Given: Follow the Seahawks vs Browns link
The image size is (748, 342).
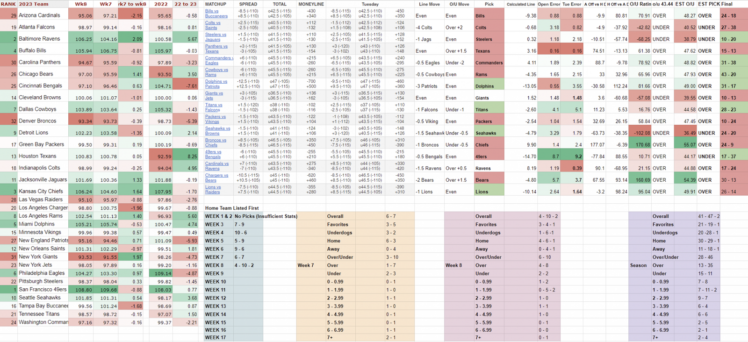Looking at the screenshot, I should tap(217, 131).
